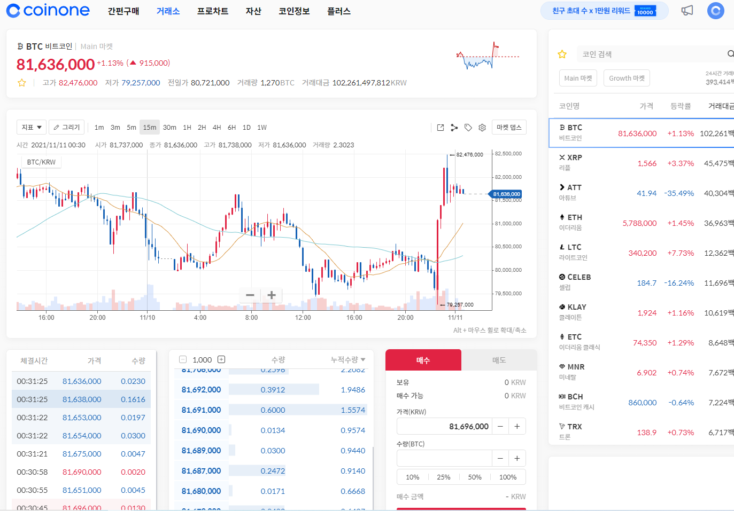Select the 1m chart interval
Screen dimensions: 734x511
click(x=99, y=127)
